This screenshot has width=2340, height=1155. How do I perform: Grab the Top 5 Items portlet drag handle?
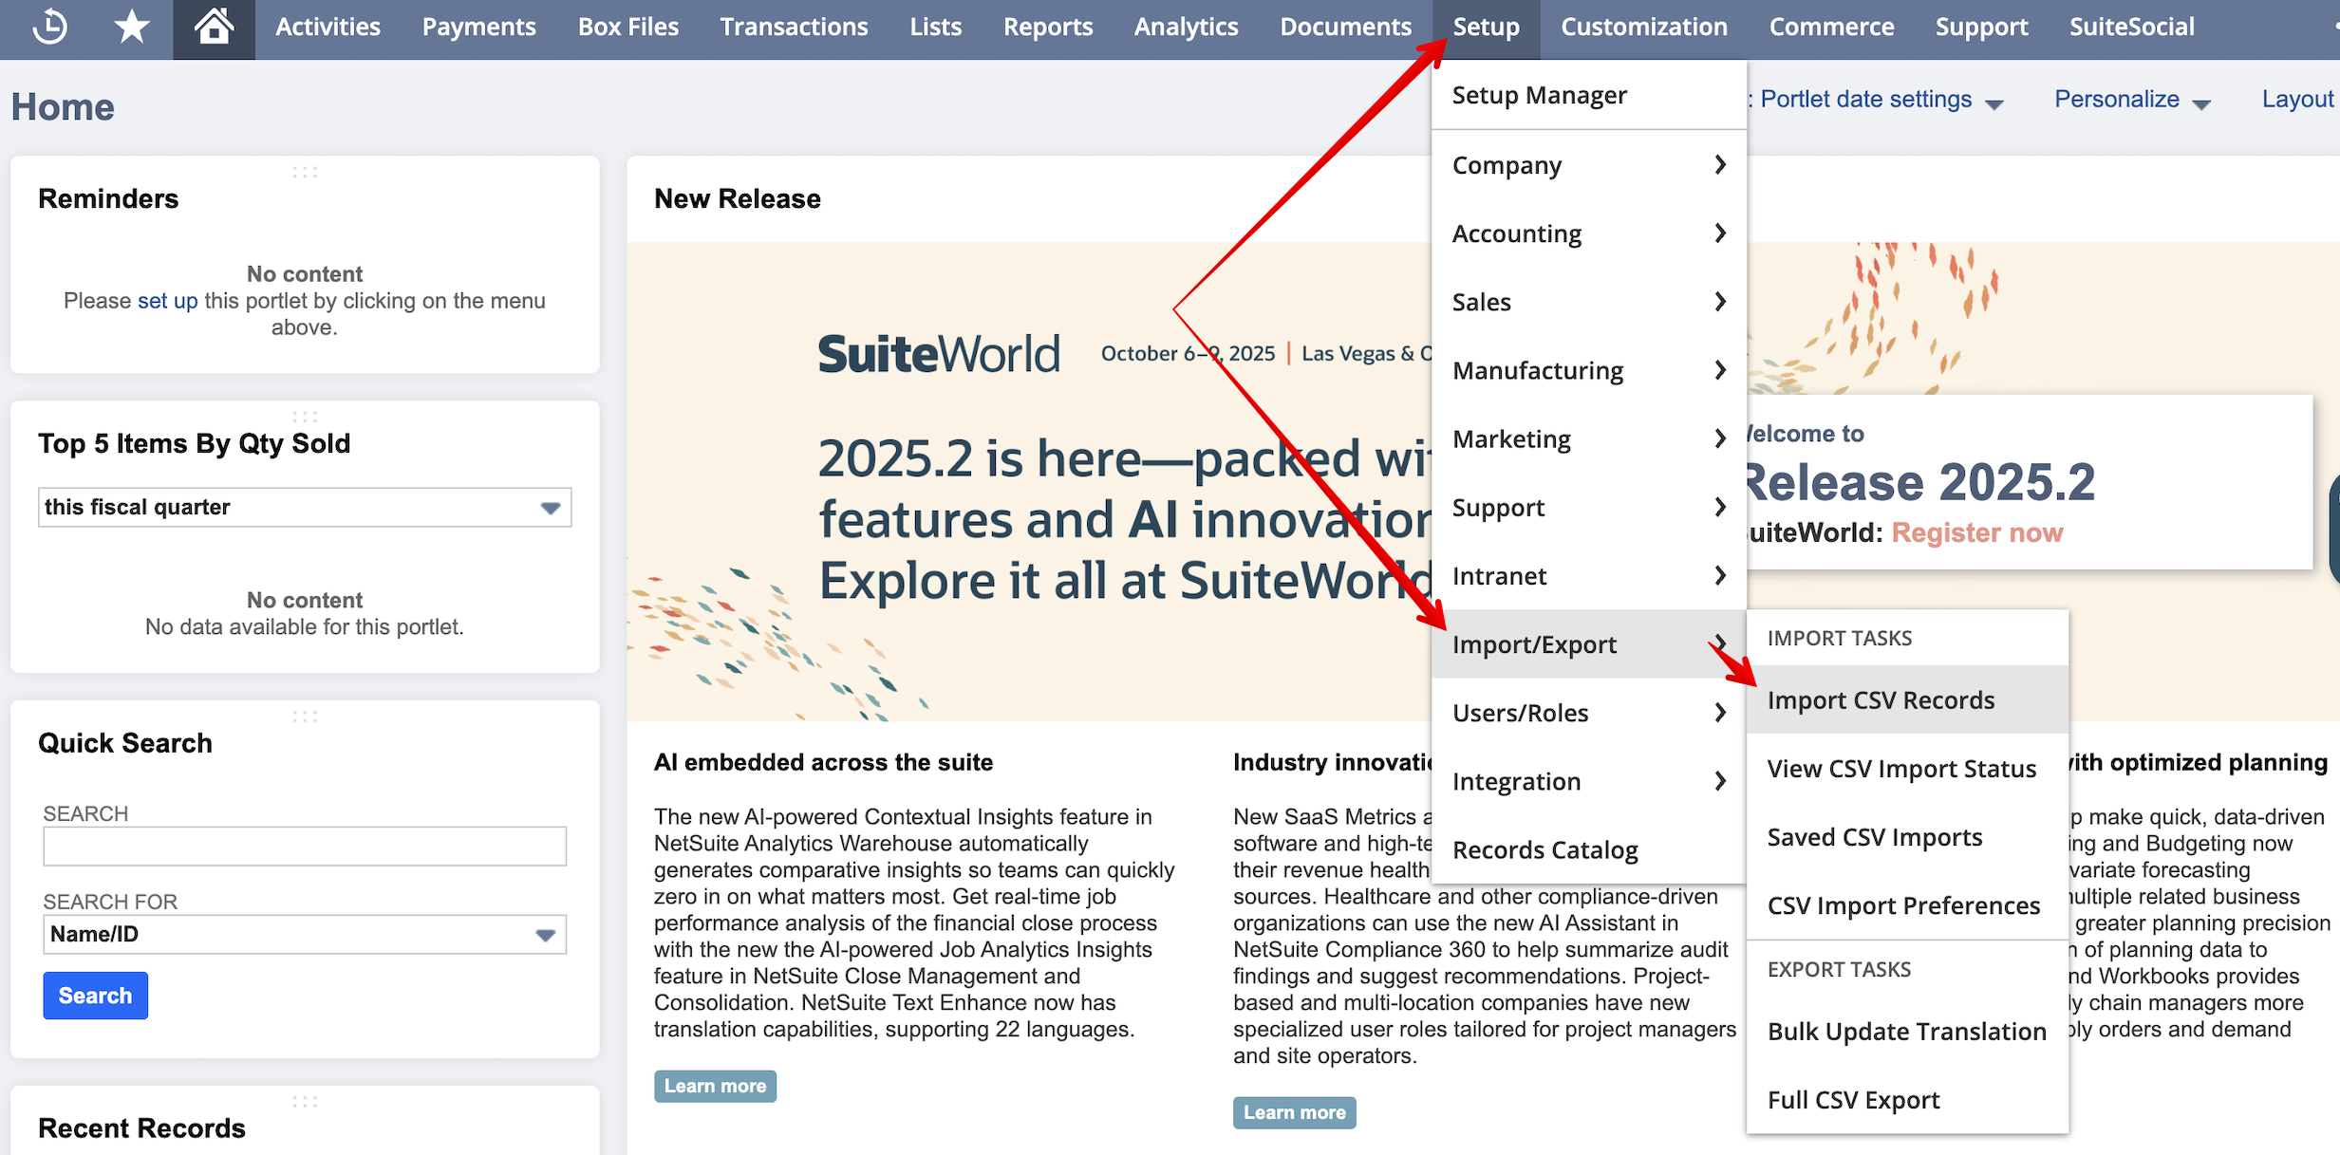(x=305, y=417)
